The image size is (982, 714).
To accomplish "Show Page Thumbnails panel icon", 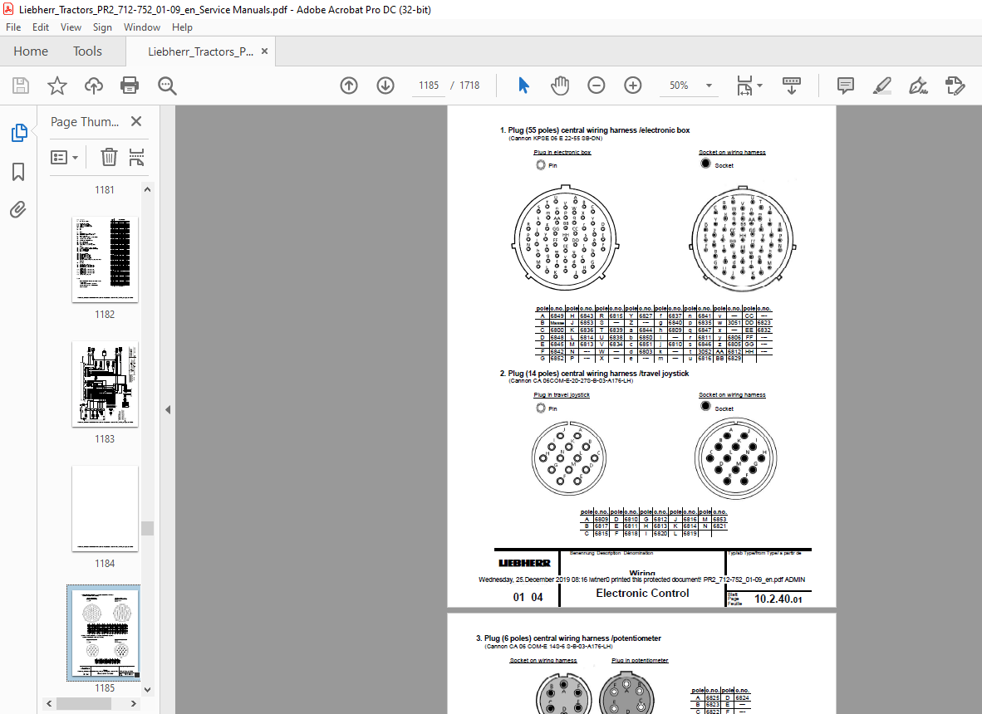I will [x=19, y=133].
